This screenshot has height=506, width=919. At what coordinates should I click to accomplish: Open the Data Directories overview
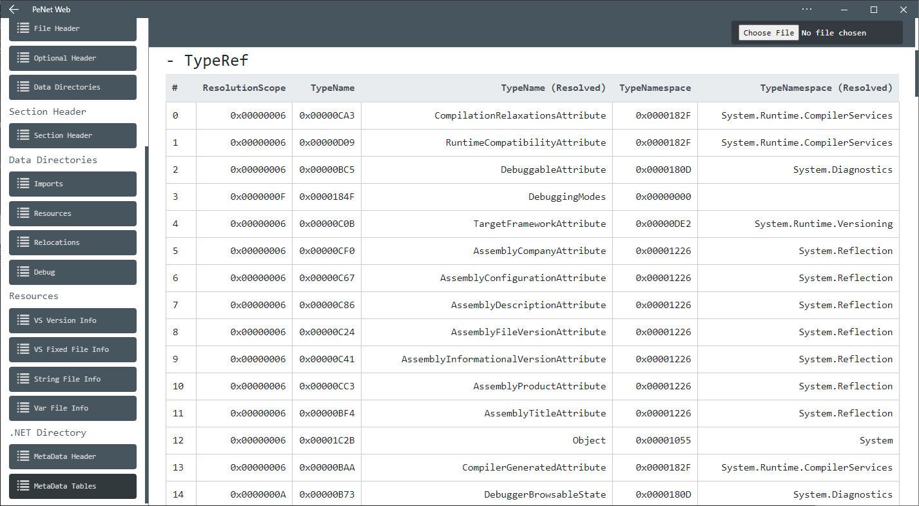tap(72, 87)
